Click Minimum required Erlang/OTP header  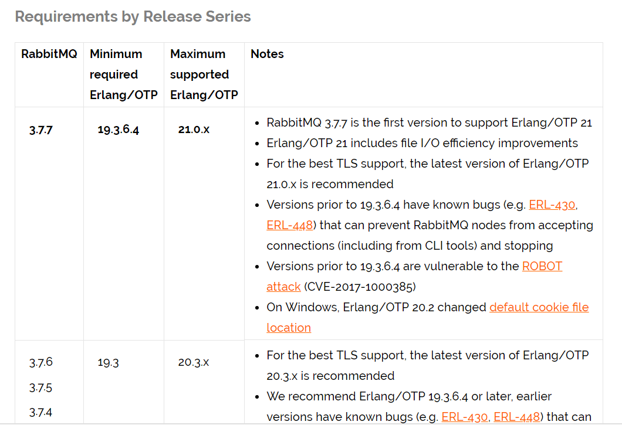[124, 74]
